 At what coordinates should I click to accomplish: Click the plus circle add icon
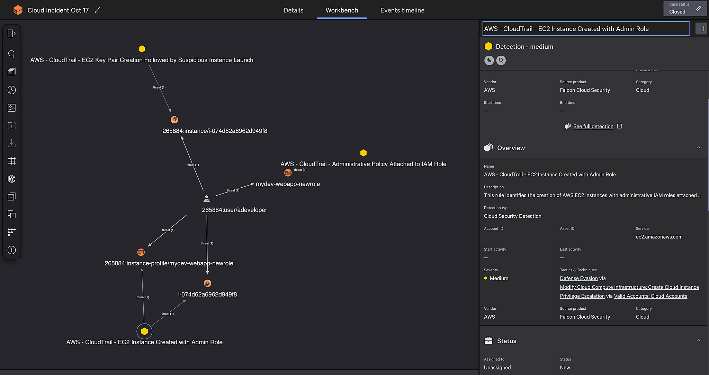click(11, 250)
